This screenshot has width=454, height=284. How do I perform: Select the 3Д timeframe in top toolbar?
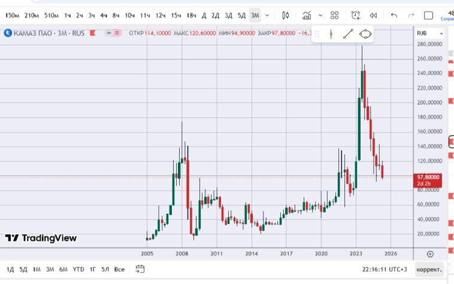tap(229, 16)
